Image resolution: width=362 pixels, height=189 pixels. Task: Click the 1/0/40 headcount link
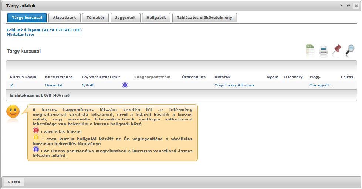[88, 85]
